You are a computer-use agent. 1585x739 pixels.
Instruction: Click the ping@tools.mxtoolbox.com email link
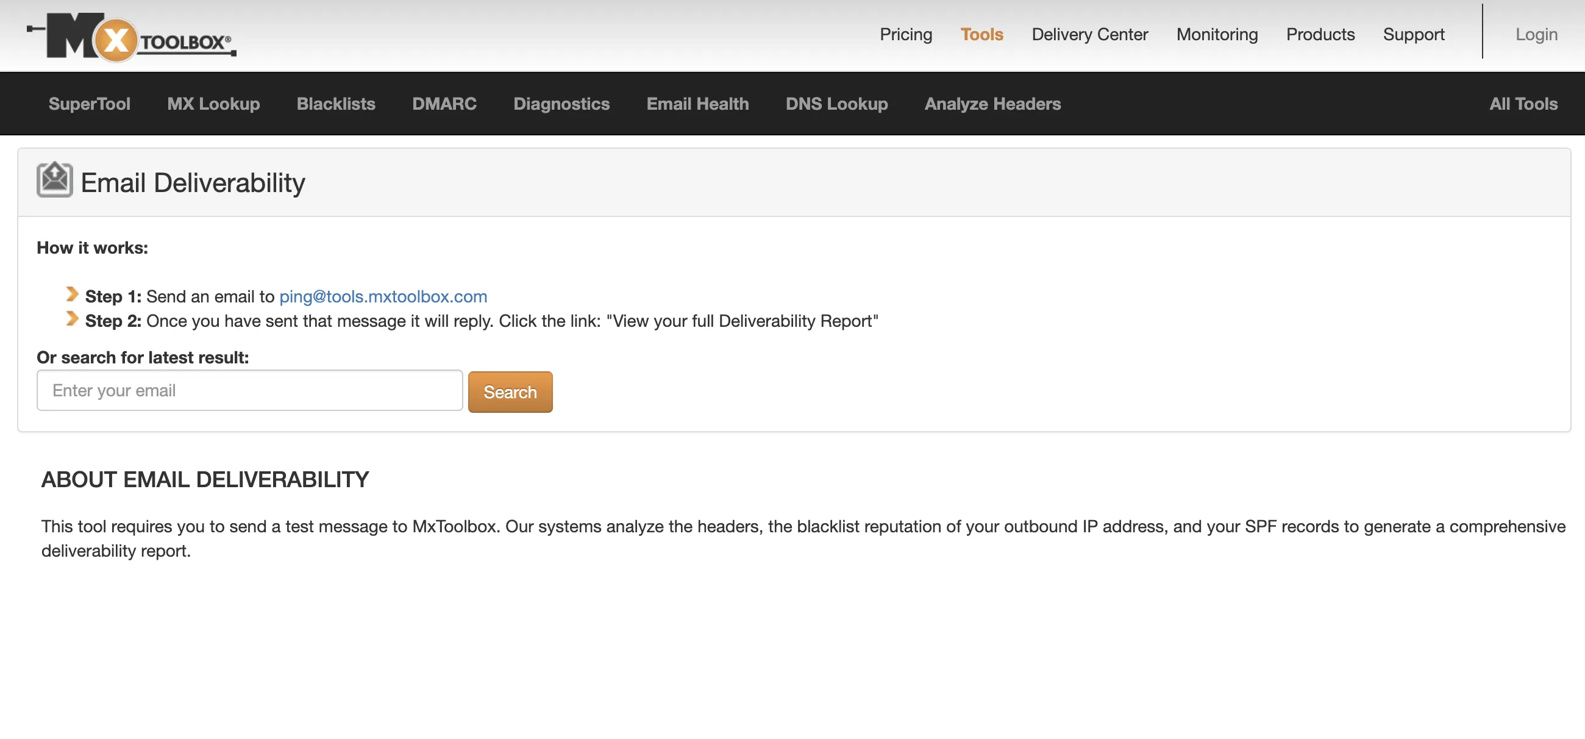pos(383,296)
